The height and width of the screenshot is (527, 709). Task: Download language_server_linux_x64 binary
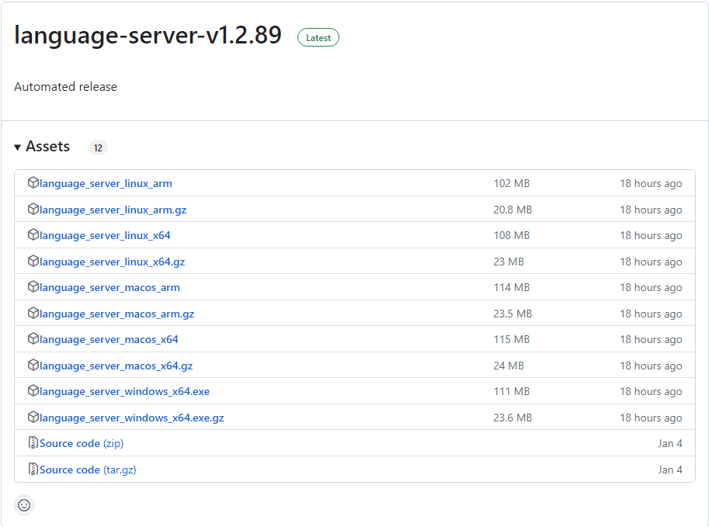click(x=105, y=235)
